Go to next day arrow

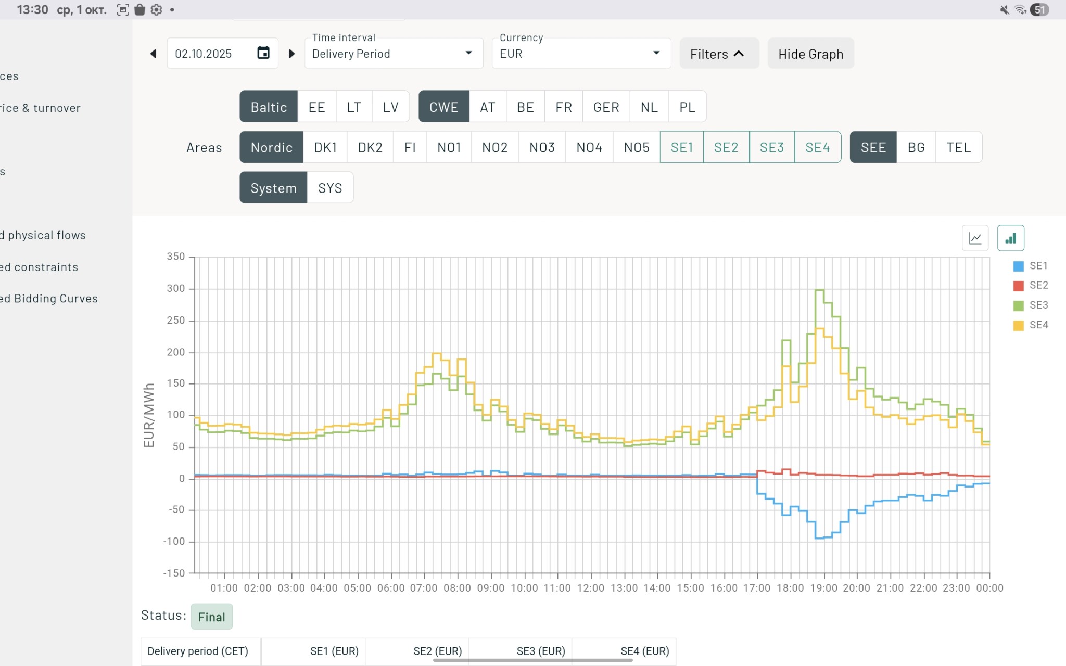click(x=291, y=54)
